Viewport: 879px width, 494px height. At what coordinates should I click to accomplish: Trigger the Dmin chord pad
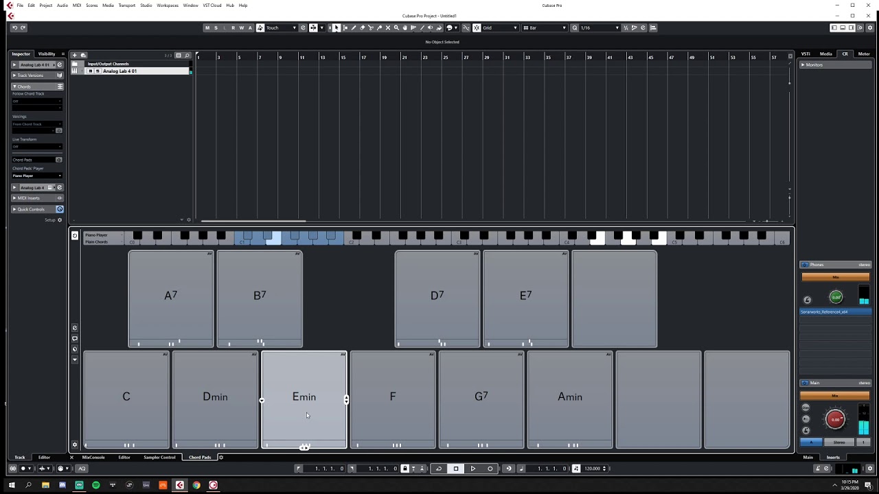215,399
